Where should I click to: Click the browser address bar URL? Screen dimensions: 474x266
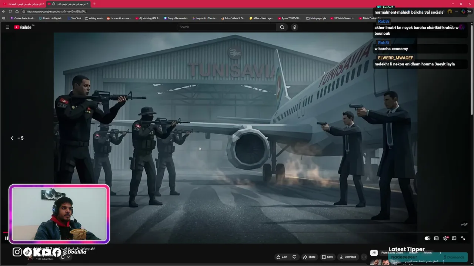[x=56, y=11]
